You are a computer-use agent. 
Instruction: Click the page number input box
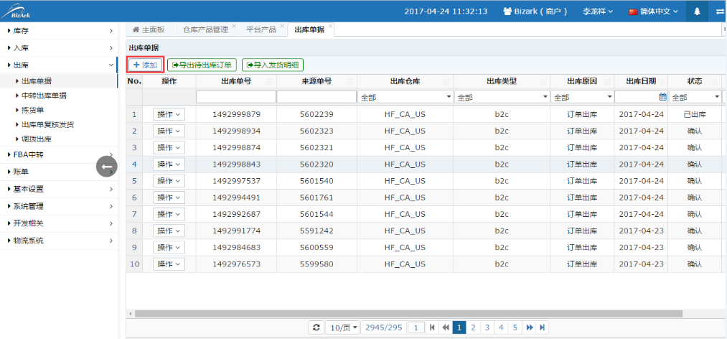click(x=416, y=328)
